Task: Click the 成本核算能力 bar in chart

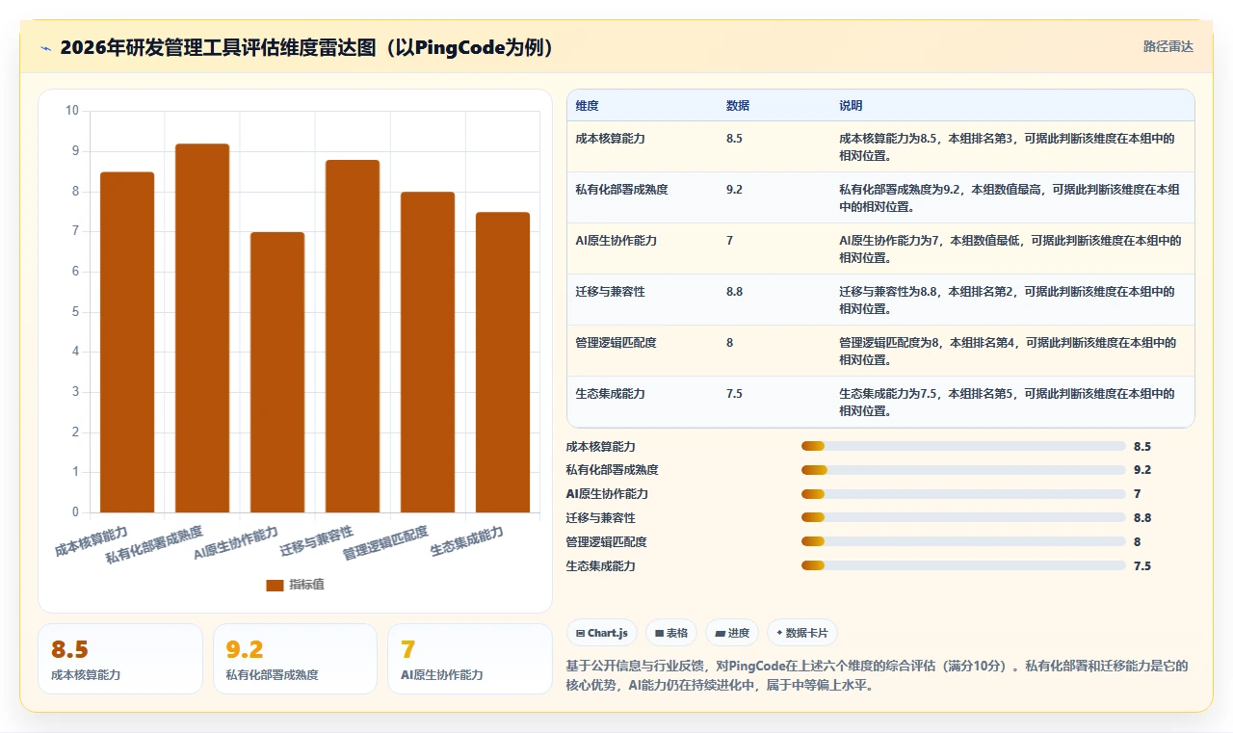Action: coord(127,342)
